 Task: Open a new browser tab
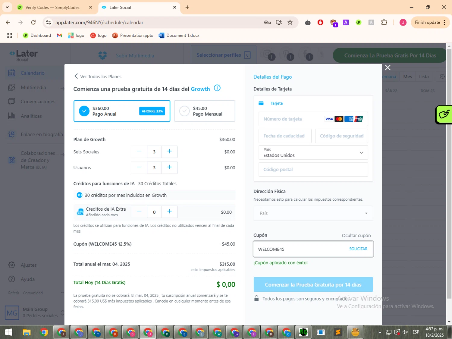(x=187, y=7)
